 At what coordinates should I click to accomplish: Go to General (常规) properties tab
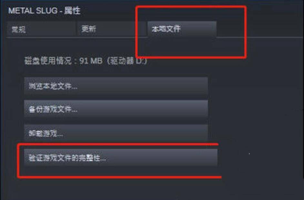click(x=41, y=29)
